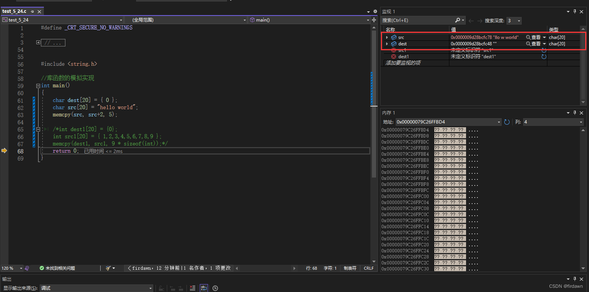
Task: Expand the dest watch variable
Action: pyautogui.click(x=387, y=44)
